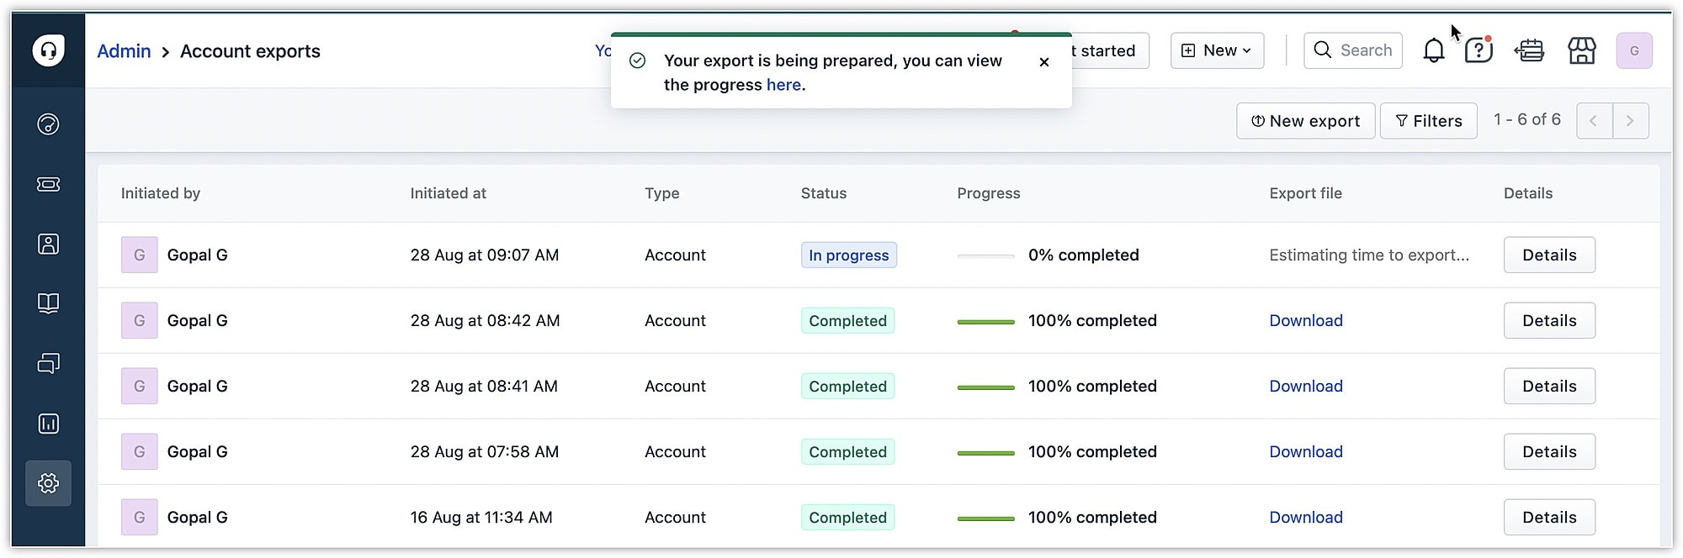Download the 28 Aug 08:42 AM export
This screenshot has width=1683, height=558.
pyautogui.click(x=1305, y=321)
